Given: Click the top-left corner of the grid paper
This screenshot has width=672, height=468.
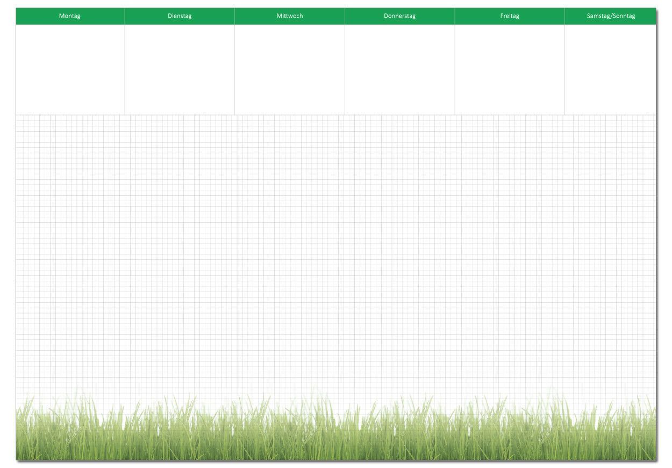Looking at the screenshot, I should (19, 118).
